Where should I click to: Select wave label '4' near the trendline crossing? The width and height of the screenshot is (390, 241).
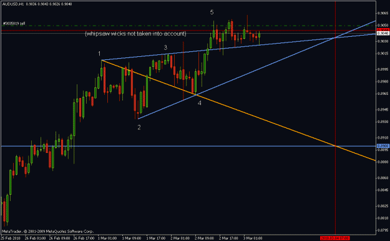tap(200, 103)
